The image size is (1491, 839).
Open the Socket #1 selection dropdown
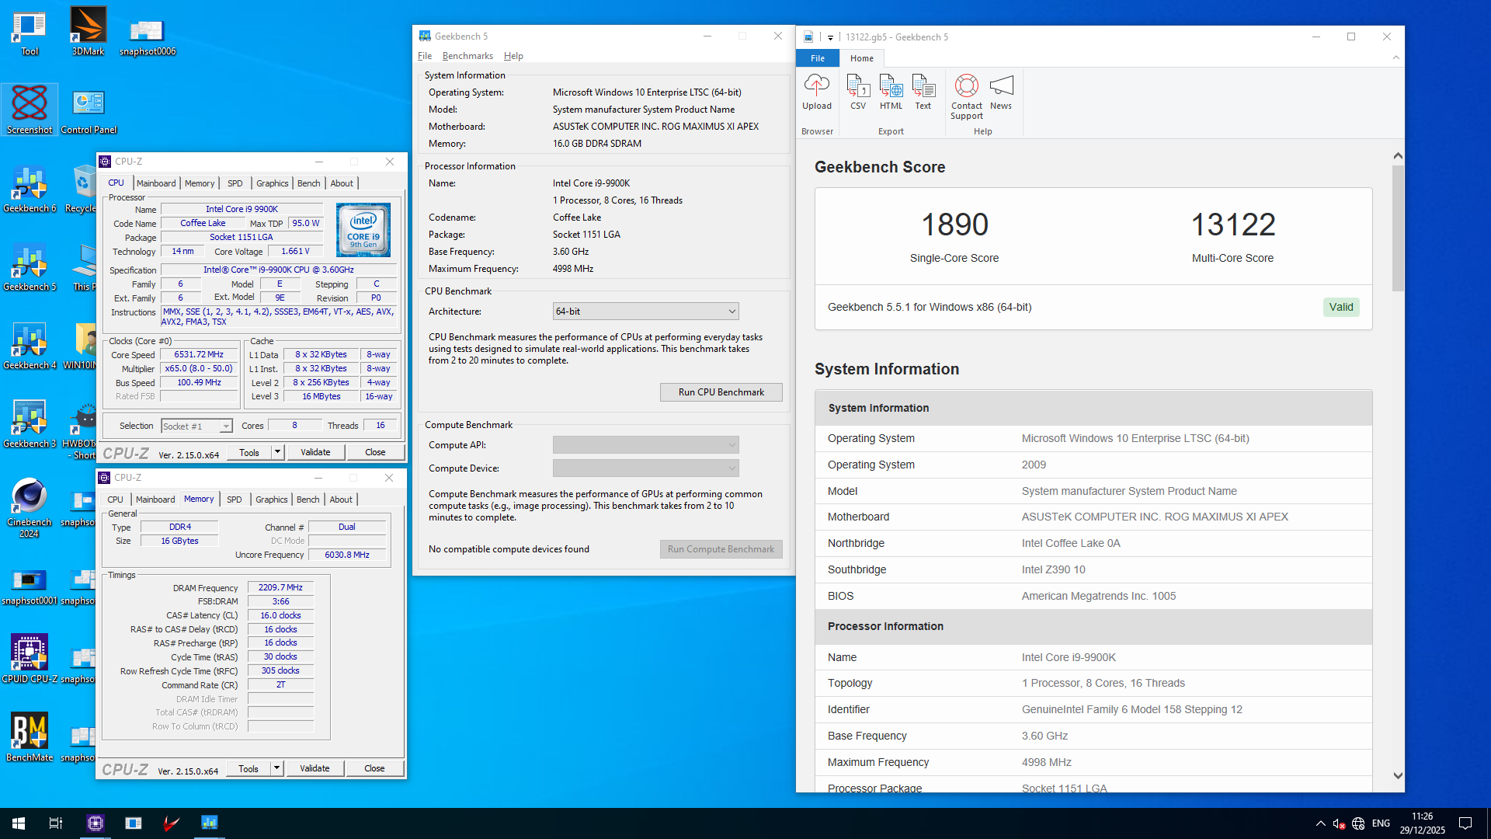pos(196,426)
